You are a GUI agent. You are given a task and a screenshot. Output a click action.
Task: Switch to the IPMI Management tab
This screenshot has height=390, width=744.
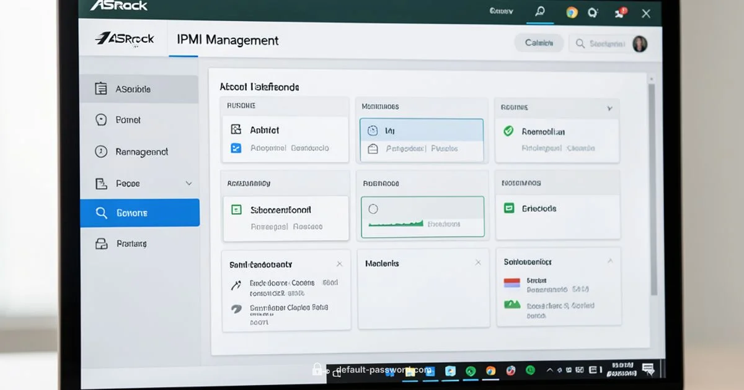pyautogui.click(x=228, y=40)
